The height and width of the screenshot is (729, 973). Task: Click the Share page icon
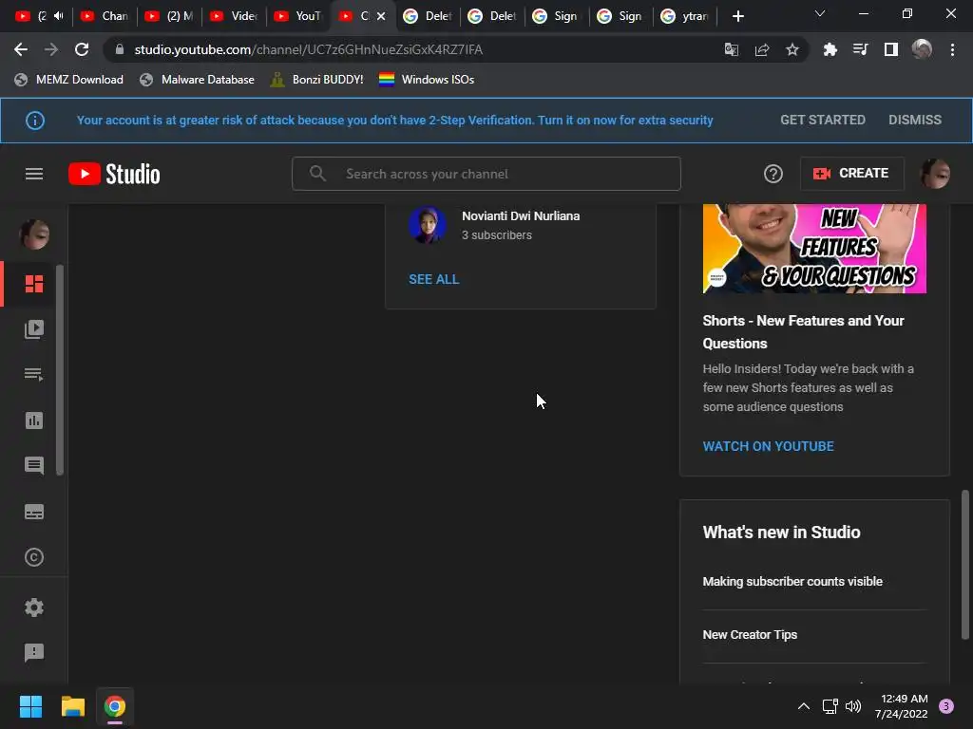coord(762,49)
